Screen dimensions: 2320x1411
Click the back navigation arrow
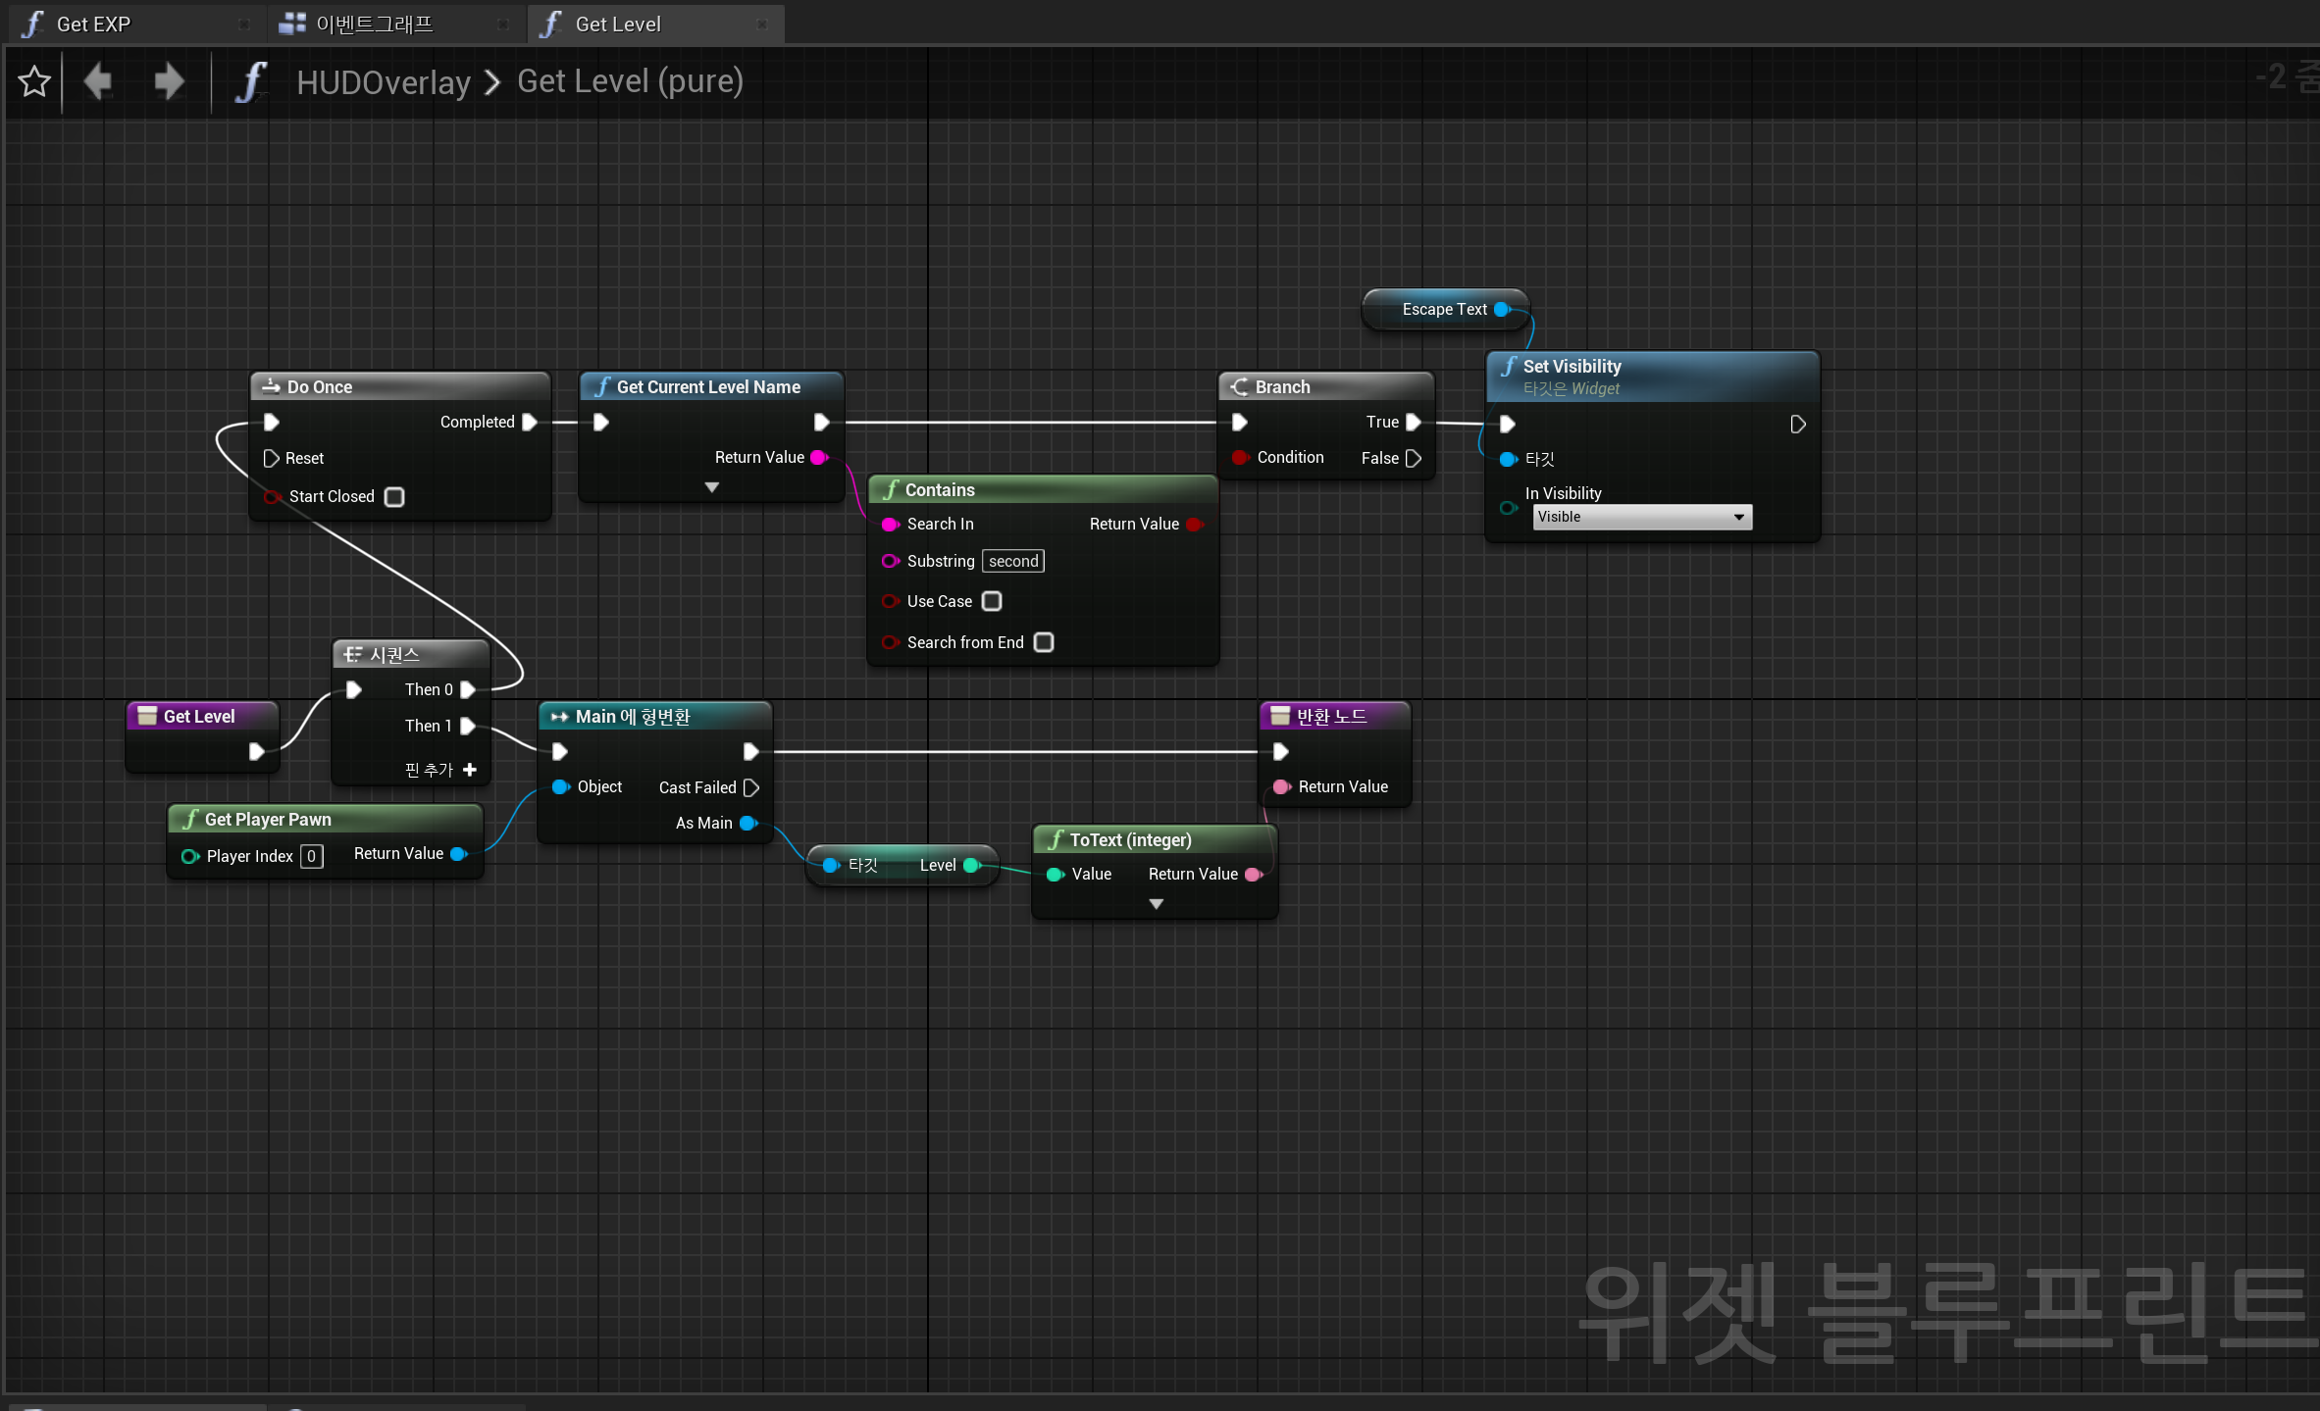96,81
